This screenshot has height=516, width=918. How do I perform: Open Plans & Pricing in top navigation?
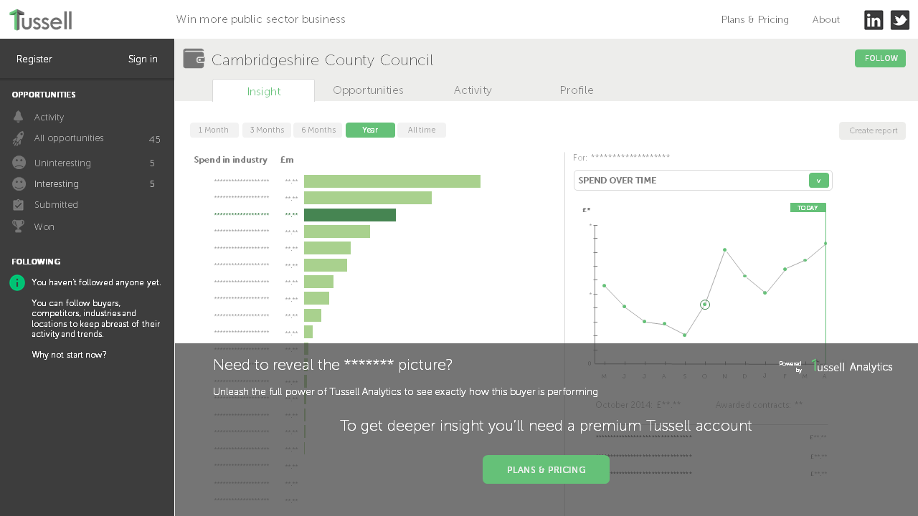pyautogui.click(x=755, y=19)
